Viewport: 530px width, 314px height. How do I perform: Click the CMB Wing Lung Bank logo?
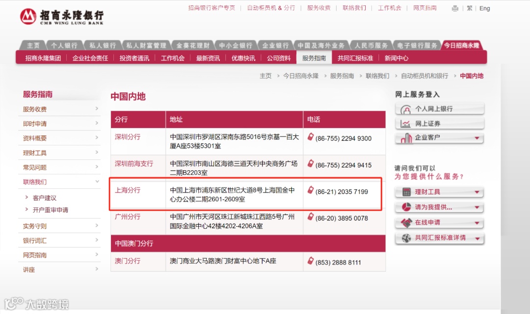click(61, 17)
